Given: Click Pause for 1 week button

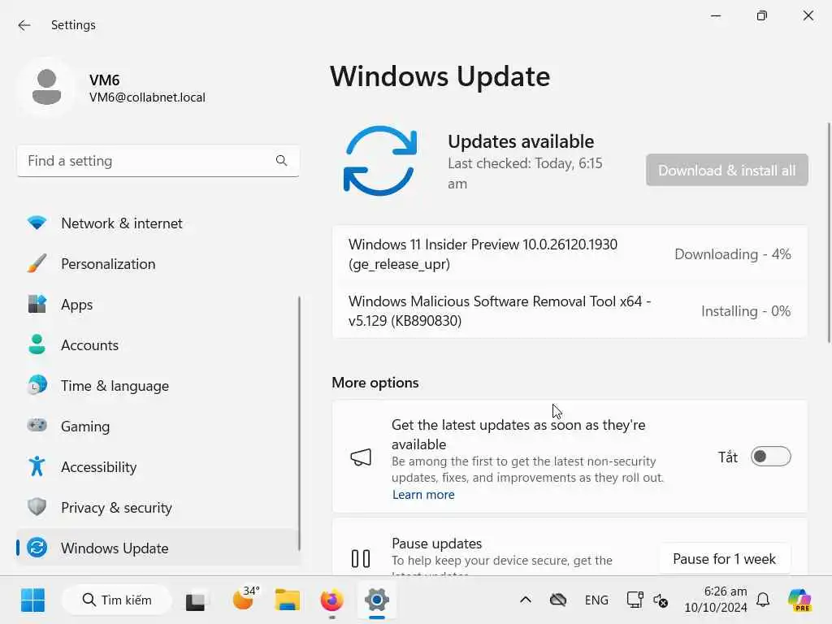Looking at the screenshot, I should (x=724, y=559).
